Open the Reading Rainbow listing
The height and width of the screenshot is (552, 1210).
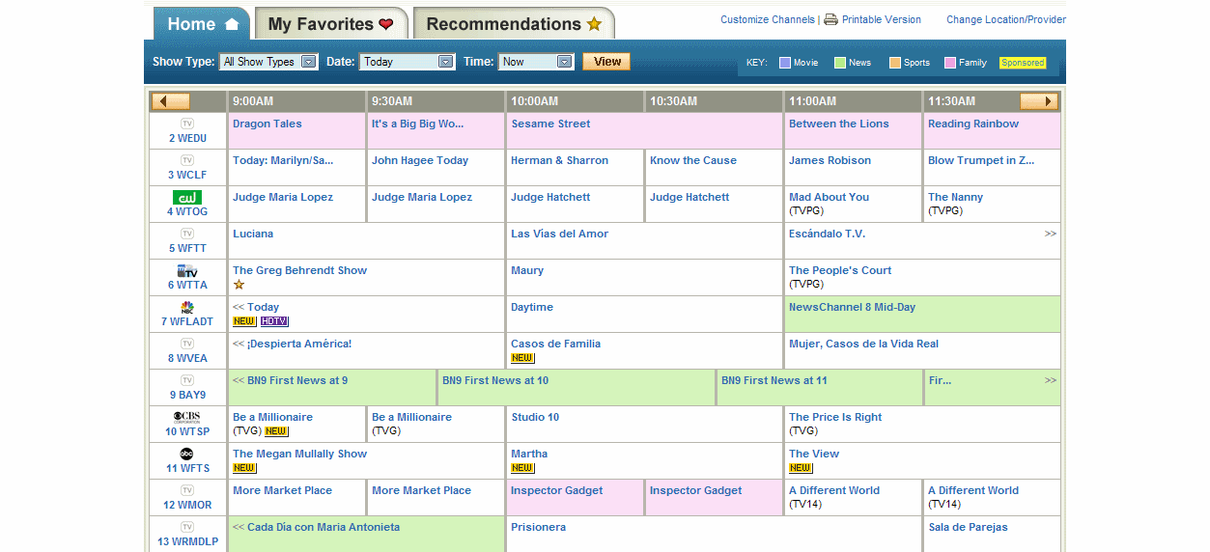(973, 124)
